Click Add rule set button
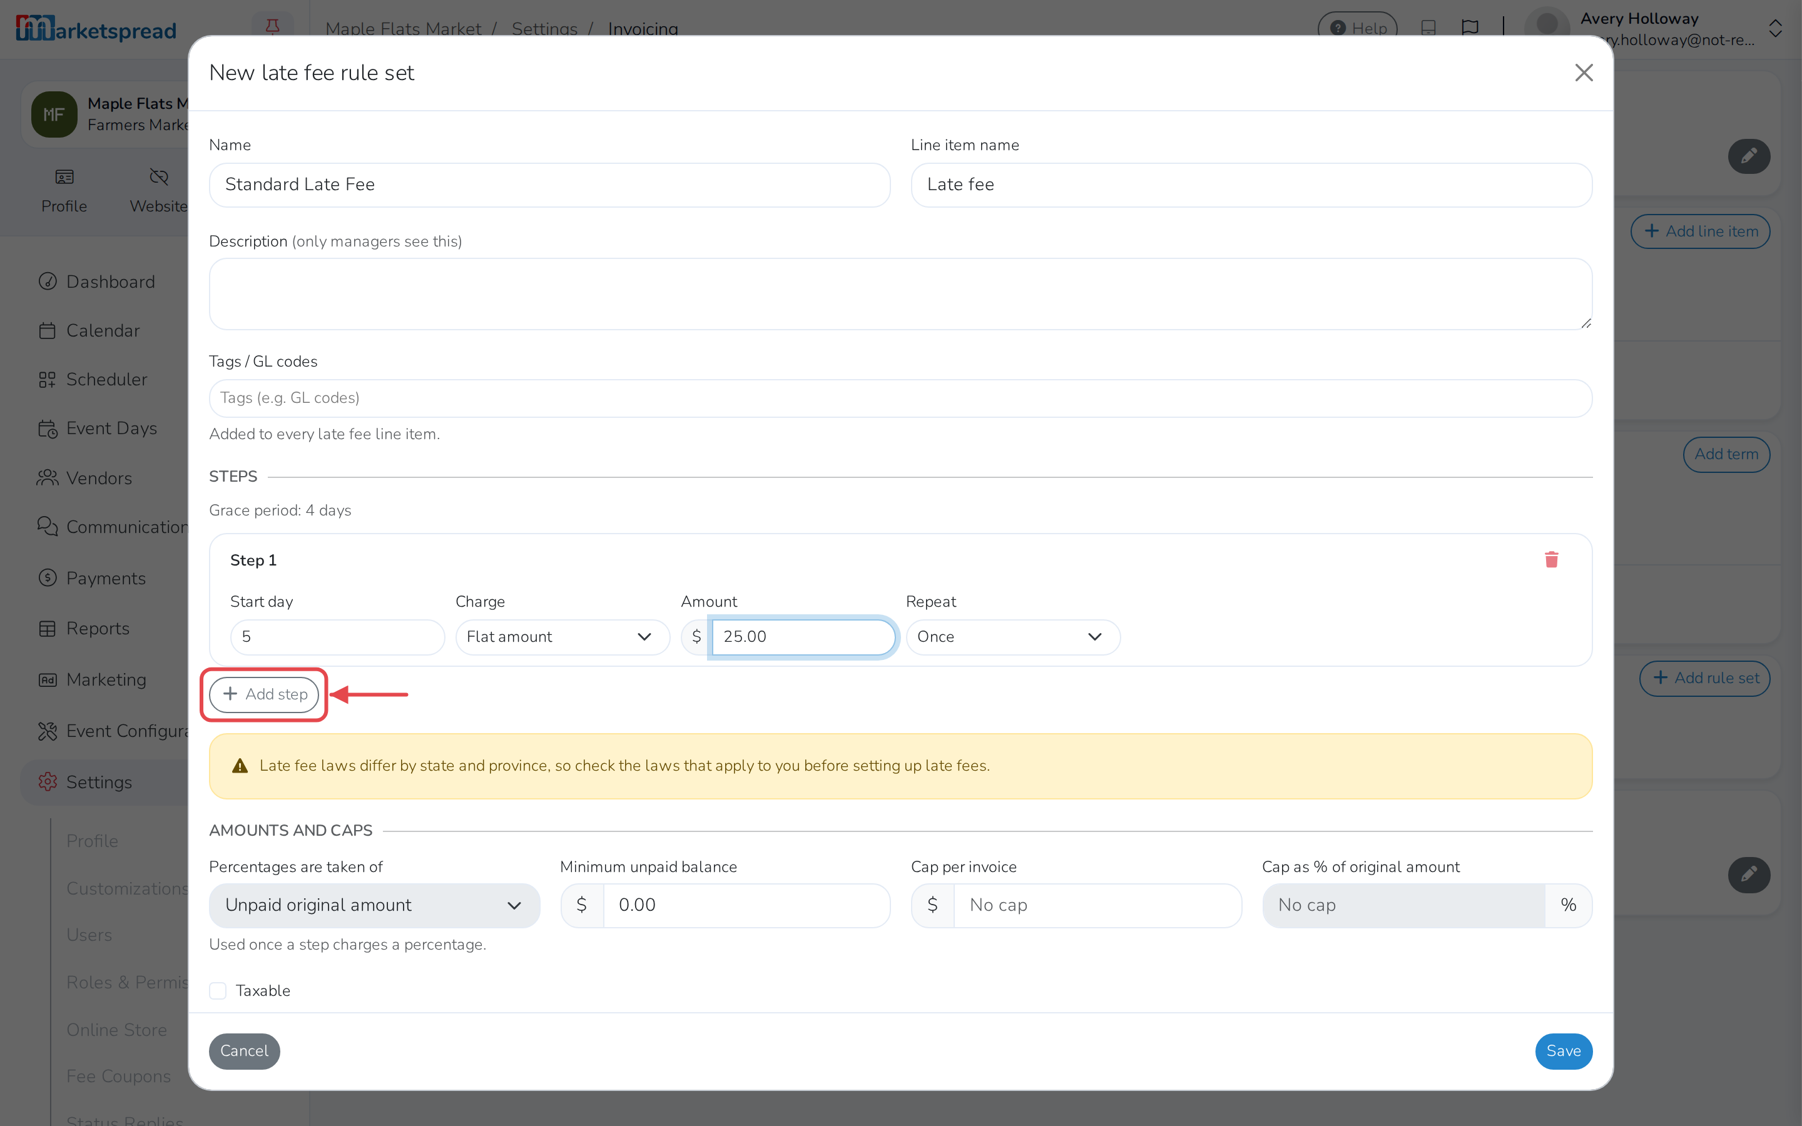Viewport: 1802px width, 1126px height. click(1704, 677)
